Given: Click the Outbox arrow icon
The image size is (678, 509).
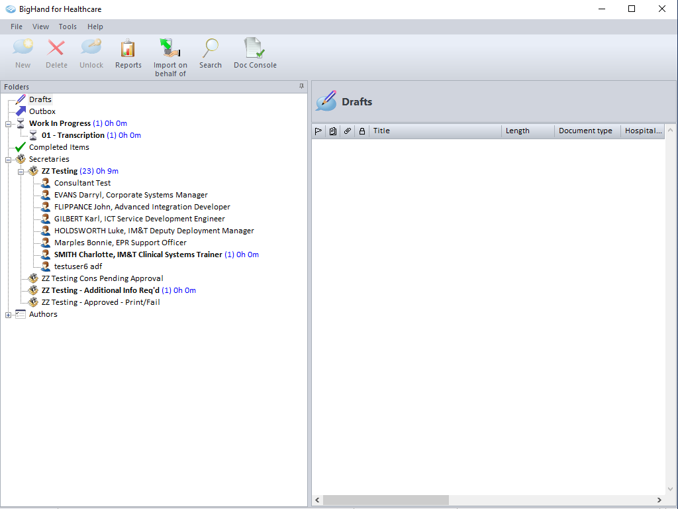Looking at the screenshot, I should pyautogui.click(x=21, y=111).
